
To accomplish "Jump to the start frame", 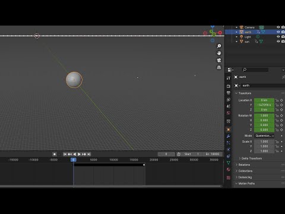I will click(65, 154).
